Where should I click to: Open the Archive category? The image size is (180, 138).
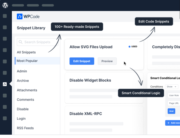[x=23, y=81]
